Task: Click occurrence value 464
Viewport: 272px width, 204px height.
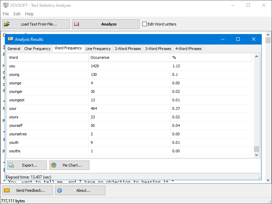Action: coord(94,108)
